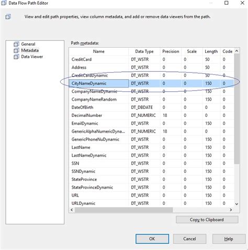
Task: Click the path properties icon beside description
Action: pyautogui.click(x=8, y=17)
